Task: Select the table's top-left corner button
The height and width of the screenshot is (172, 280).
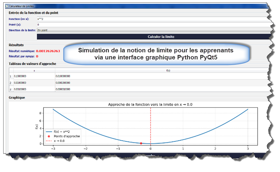Action: (11, 71)
